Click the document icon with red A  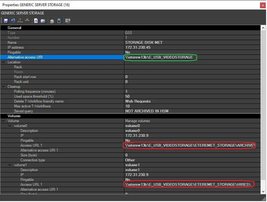tap(36, 21)
